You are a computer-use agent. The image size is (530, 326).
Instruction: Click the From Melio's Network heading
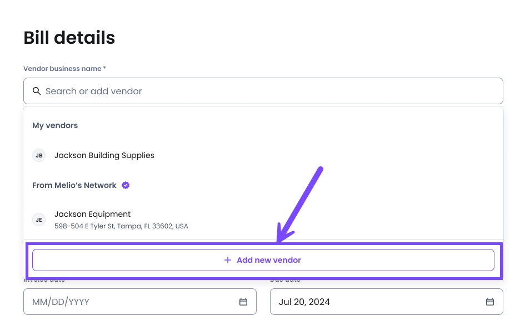pos(74,185)
